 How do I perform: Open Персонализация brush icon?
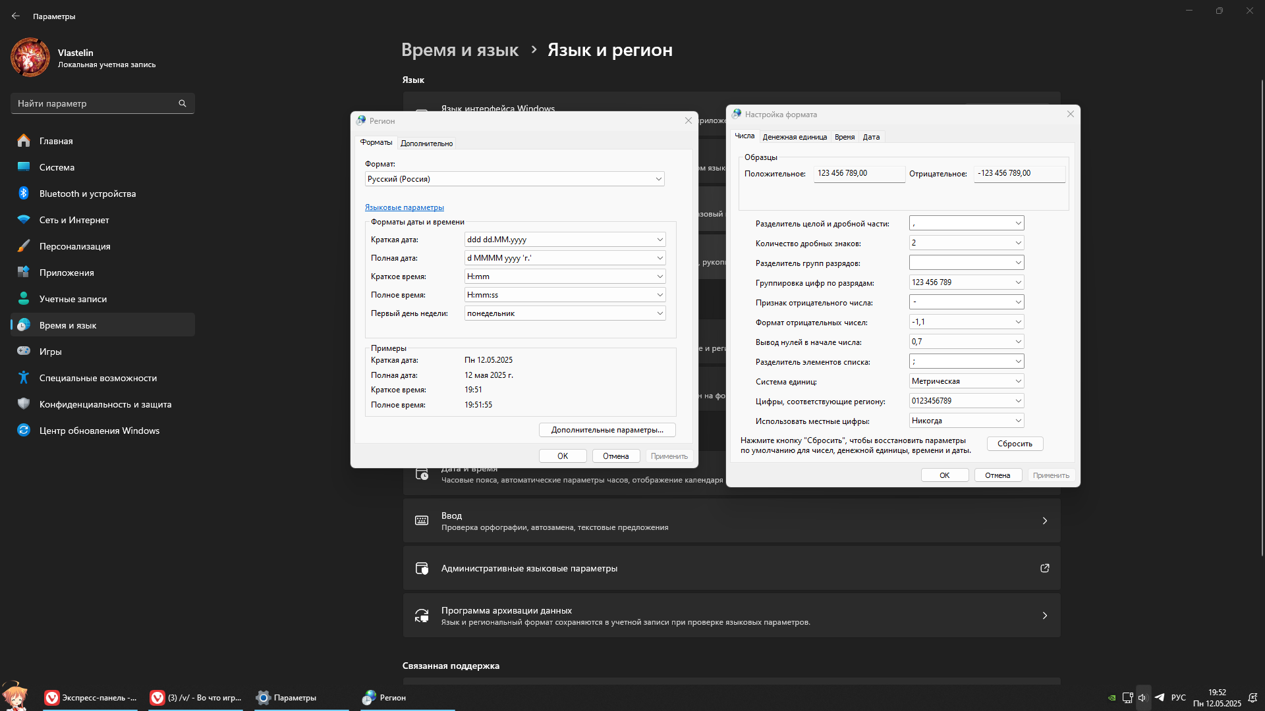pos(24,246)
